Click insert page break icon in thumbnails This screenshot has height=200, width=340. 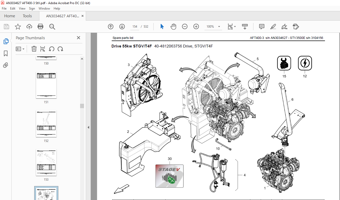43,49
